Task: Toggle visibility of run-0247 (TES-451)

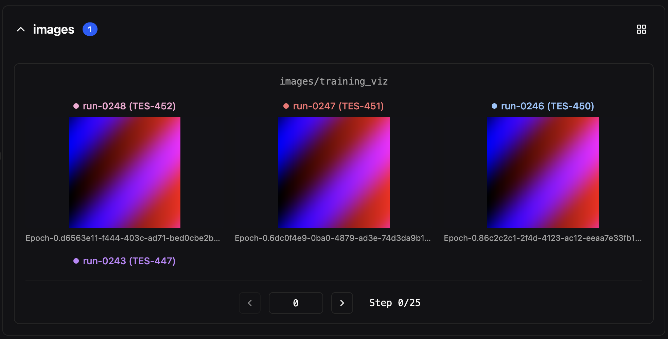Action: [x=338, y=106]
